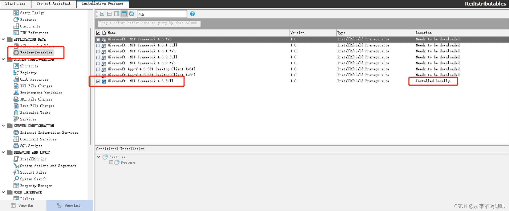Screen dimensions: 509x211
Task: Click the Registry icon
Action: (16, 73)
